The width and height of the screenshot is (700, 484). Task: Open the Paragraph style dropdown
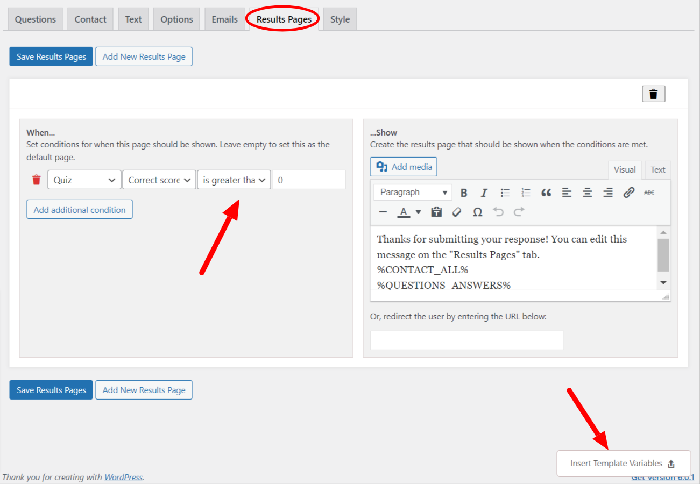click(x=412, y=192)
